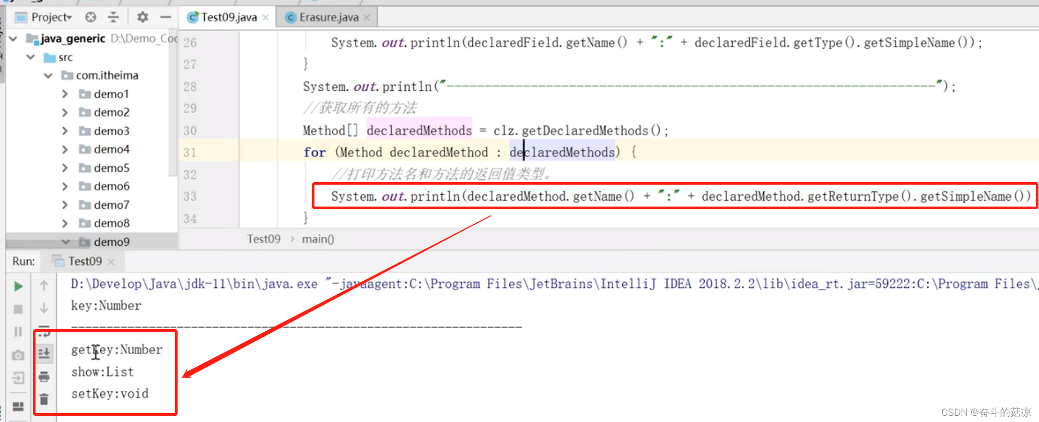Click Test09 breadcrumb
This screenshot has height=422, width=1039.
pyautogui.click(x=264, y=239)
